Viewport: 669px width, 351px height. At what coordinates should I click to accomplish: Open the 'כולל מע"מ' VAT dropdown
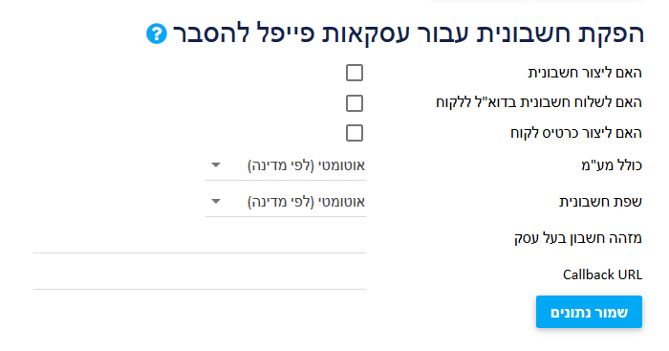(286, 165)
